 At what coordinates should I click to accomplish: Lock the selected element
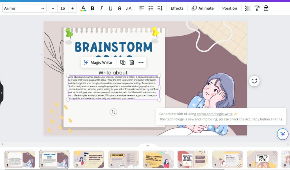tap(266, 8)
